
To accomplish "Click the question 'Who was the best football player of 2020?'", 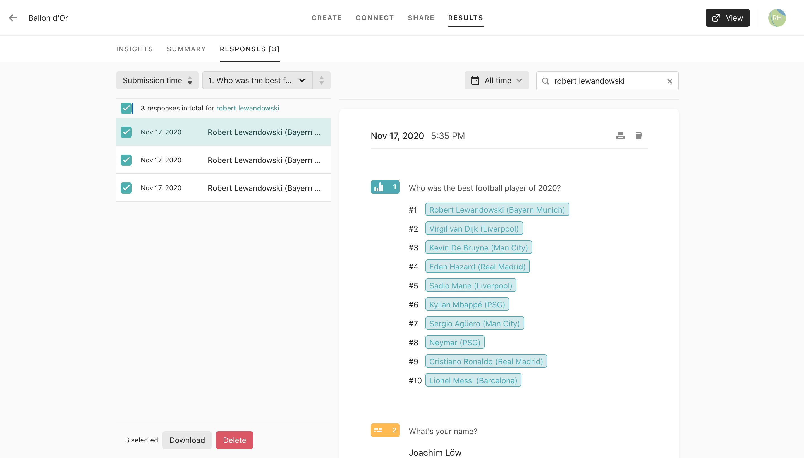I will 484,188.
